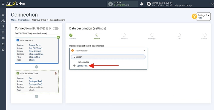
Task: Click destination Action (not specified) link
Action: [36, 81]
